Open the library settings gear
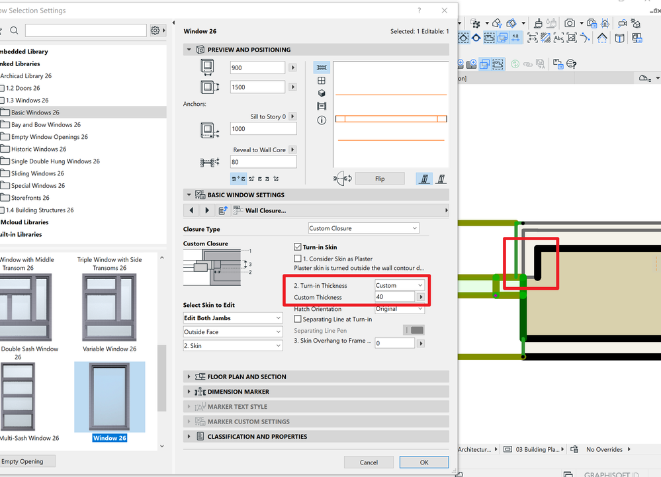The height and width of the screenshot is (477, 661). pos(155,30)
